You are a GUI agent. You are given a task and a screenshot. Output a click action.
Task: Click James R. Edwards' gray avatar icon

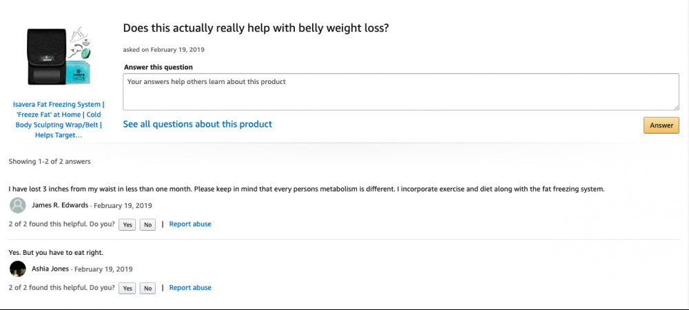[18, 205]
